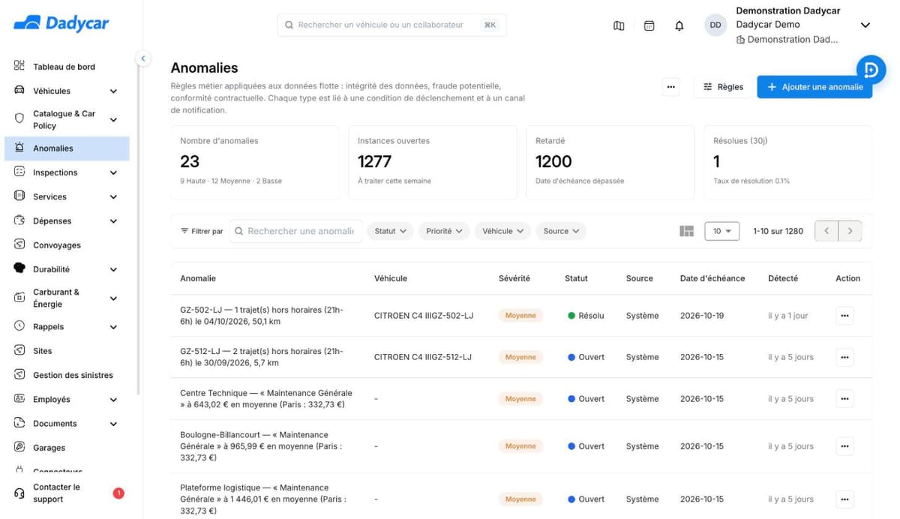Screen dimensions: 900x519
Task: Go to the next results page
Action: point(850,231)
